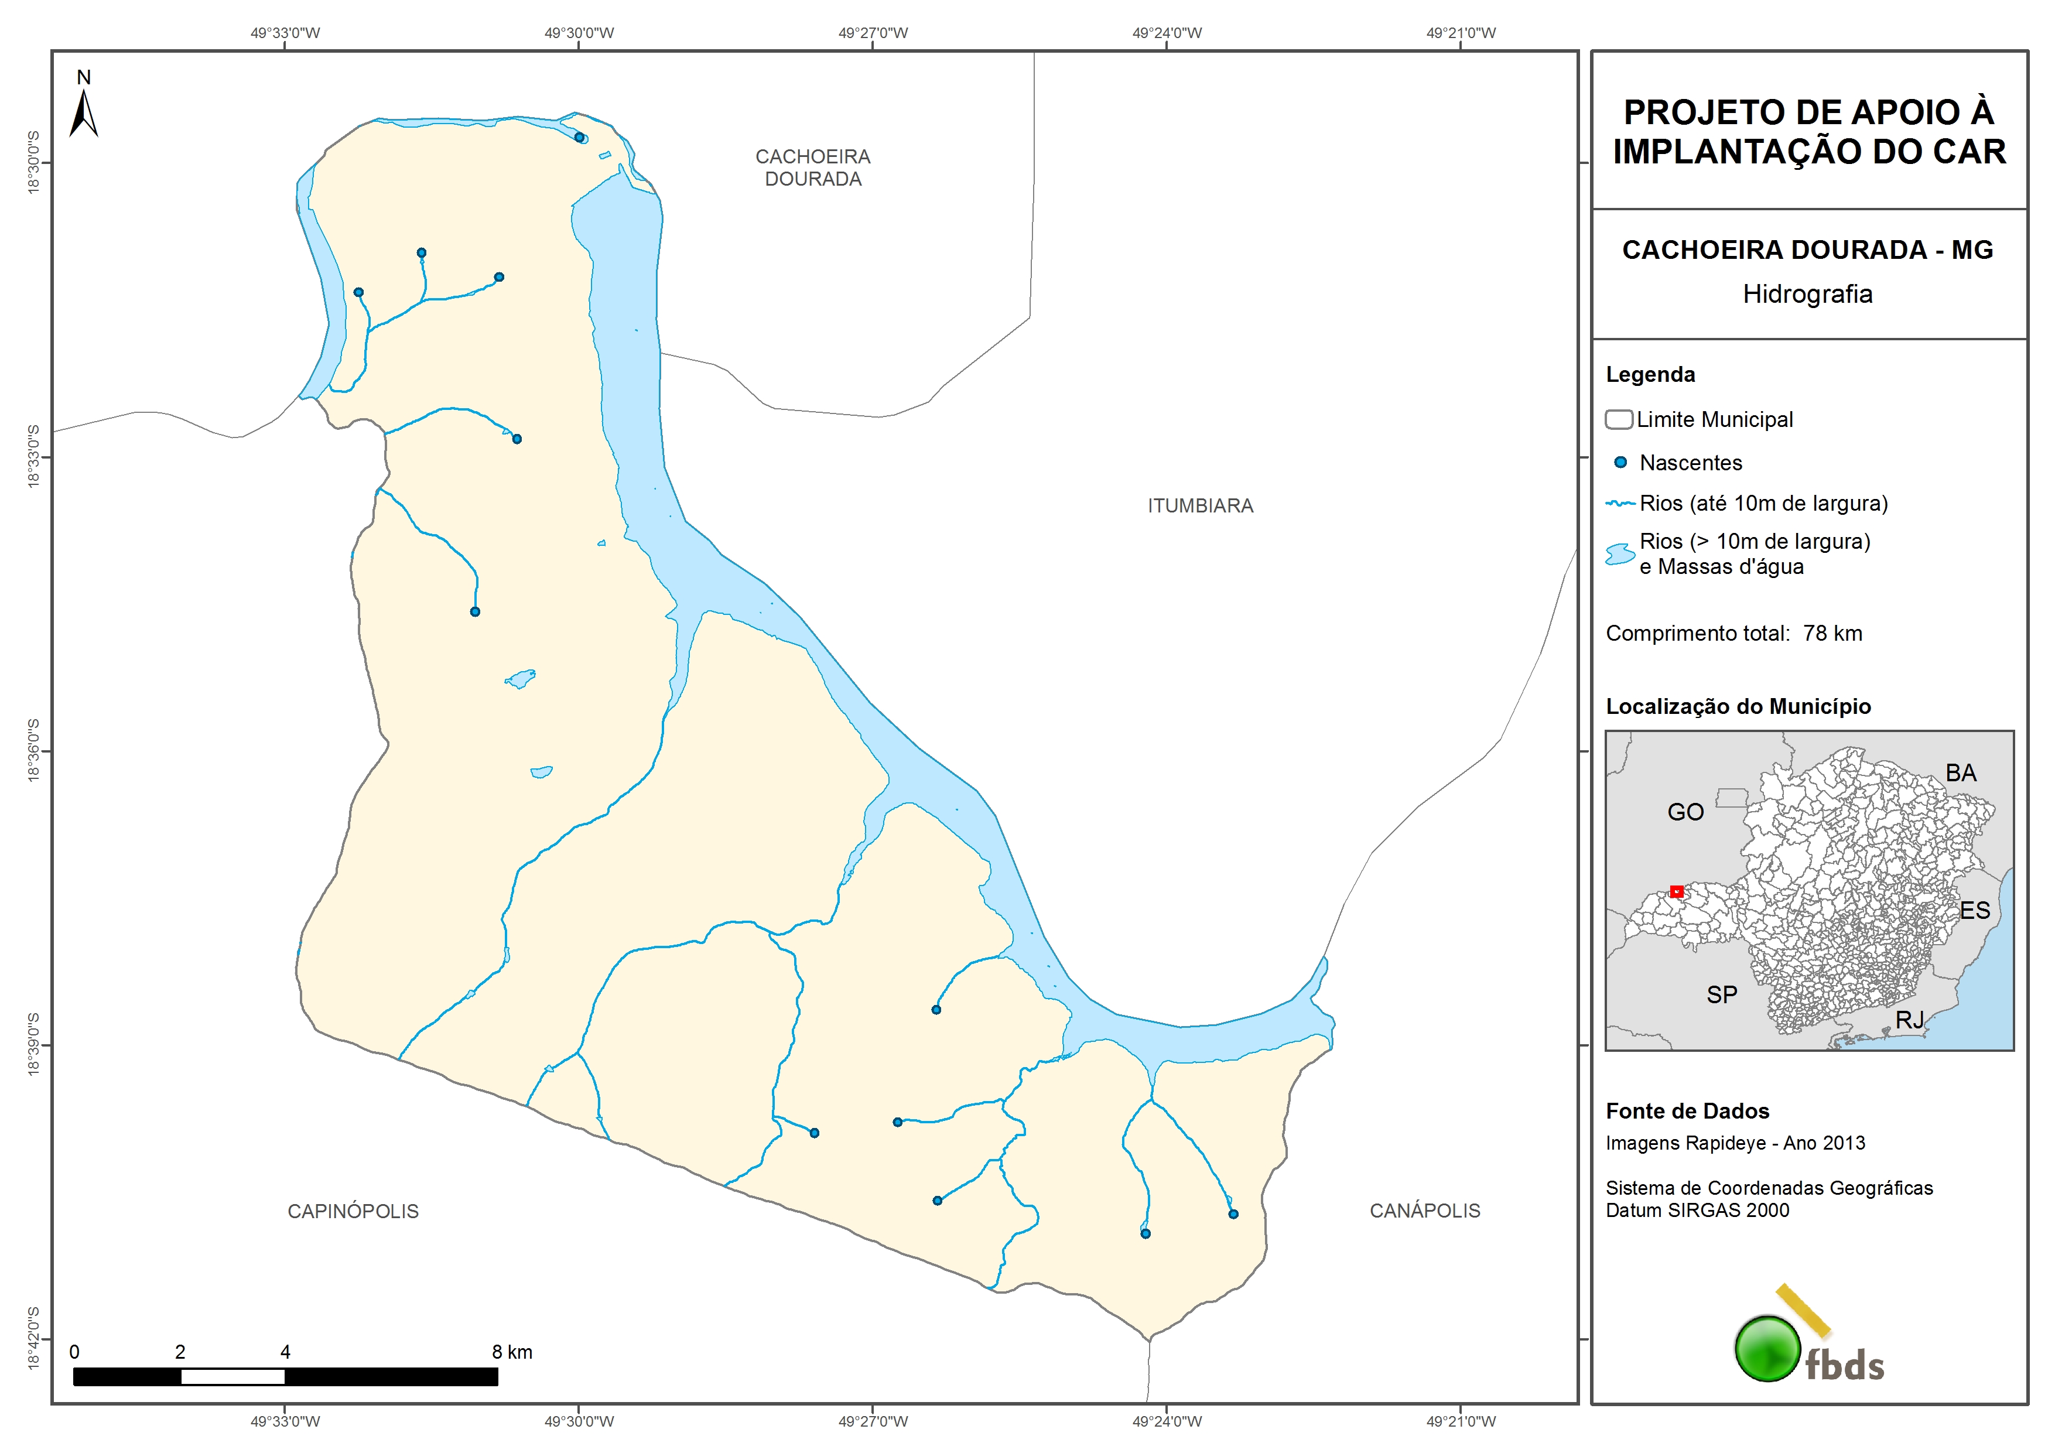This screenshot has height=1453, width=2055.
Task: Click the green fbds logo
Action: coord(1767,1348)
